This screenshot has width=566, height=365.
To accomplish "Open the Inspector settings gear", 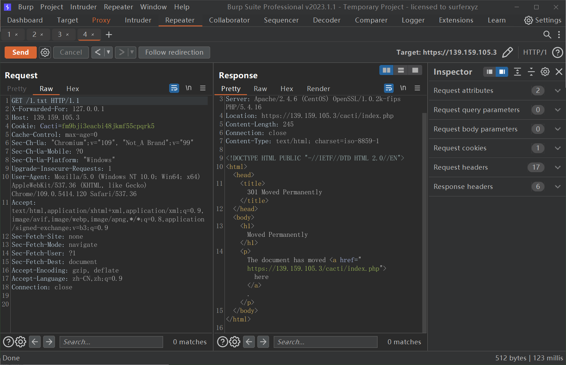I will [x=545, y=72].
